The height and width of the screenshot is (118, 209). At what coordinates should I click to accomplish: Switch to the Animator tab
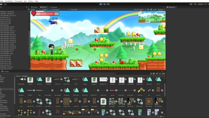(53, 7)
